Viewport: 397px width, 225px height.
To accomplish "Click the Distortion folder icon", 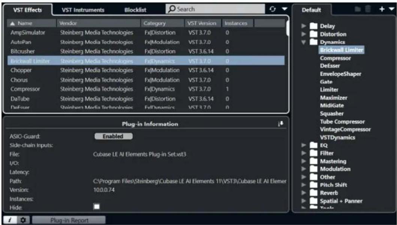I will pyautogui.click(x=313, y=34).
